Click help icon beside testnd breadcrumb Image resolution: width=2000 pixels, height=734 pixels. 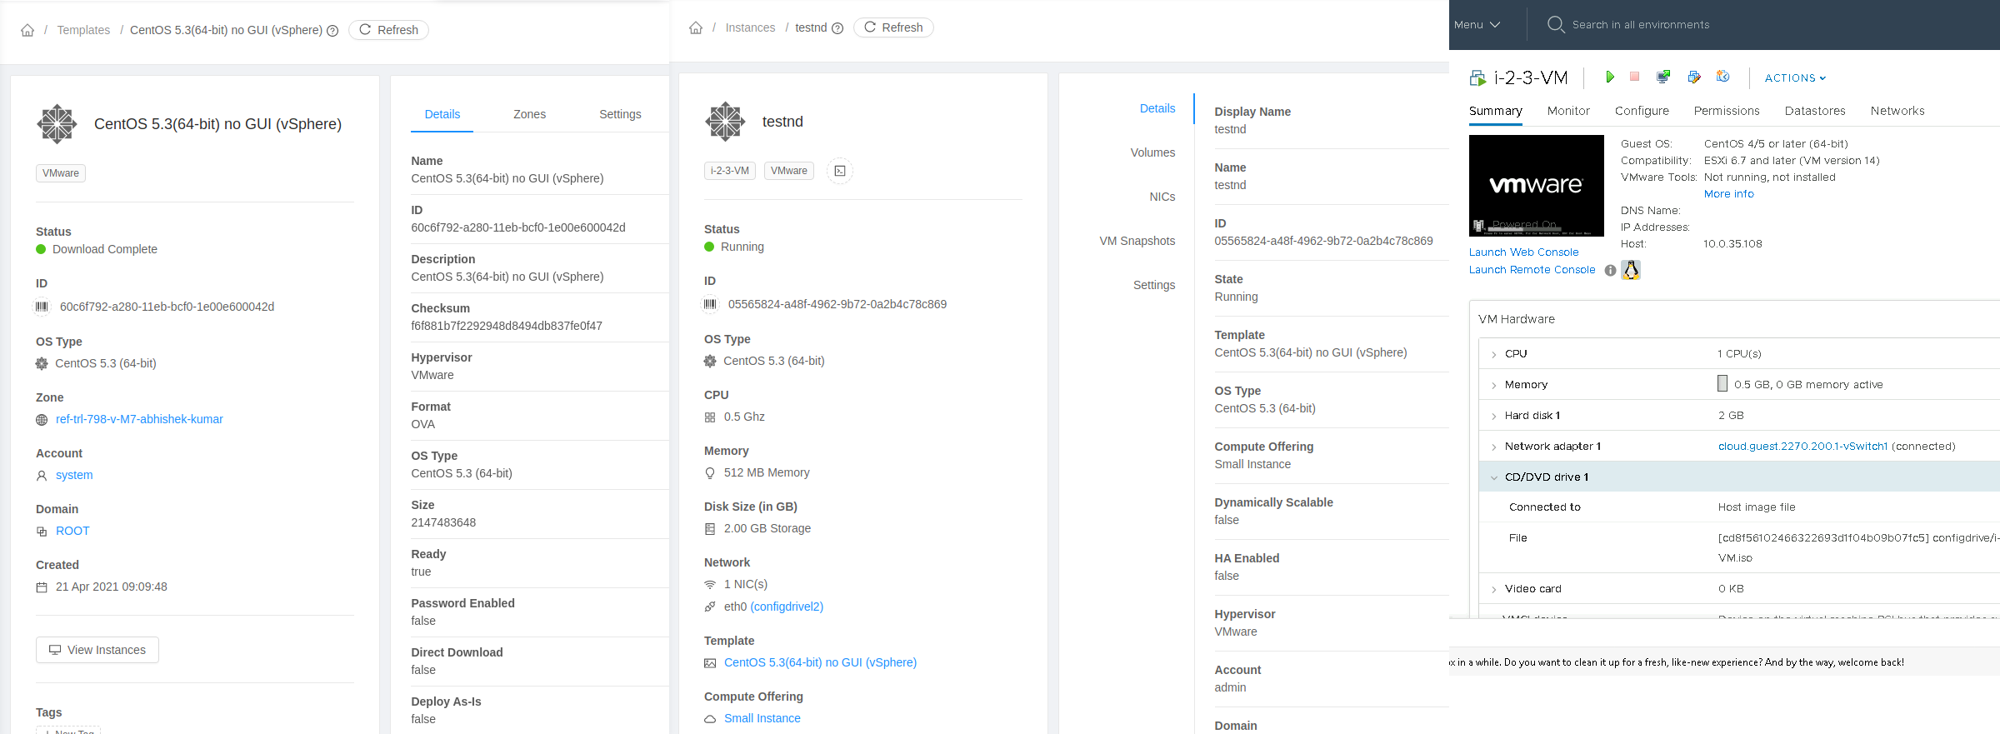tap(837, 28)
